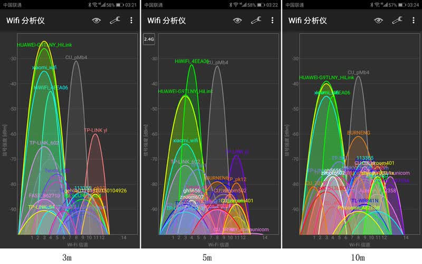Tap the Wifi 分析仪 title in 10m screenshot
This screenshot has width=422, height=264.
308,21
